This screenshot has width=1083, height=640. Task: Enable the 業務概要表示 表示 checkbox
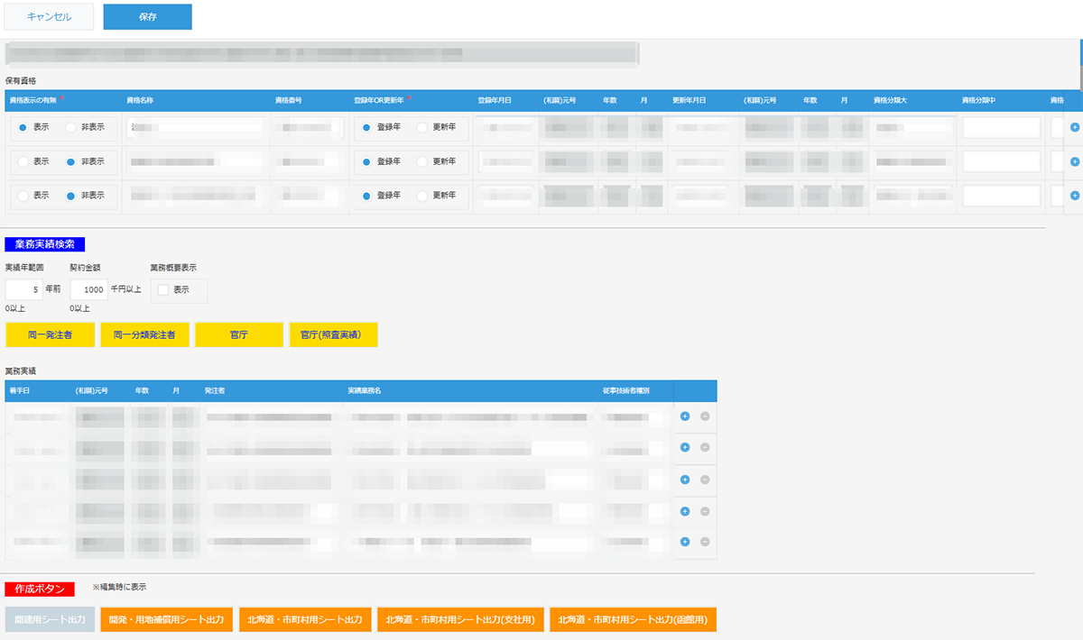click(x=162, y=289)
